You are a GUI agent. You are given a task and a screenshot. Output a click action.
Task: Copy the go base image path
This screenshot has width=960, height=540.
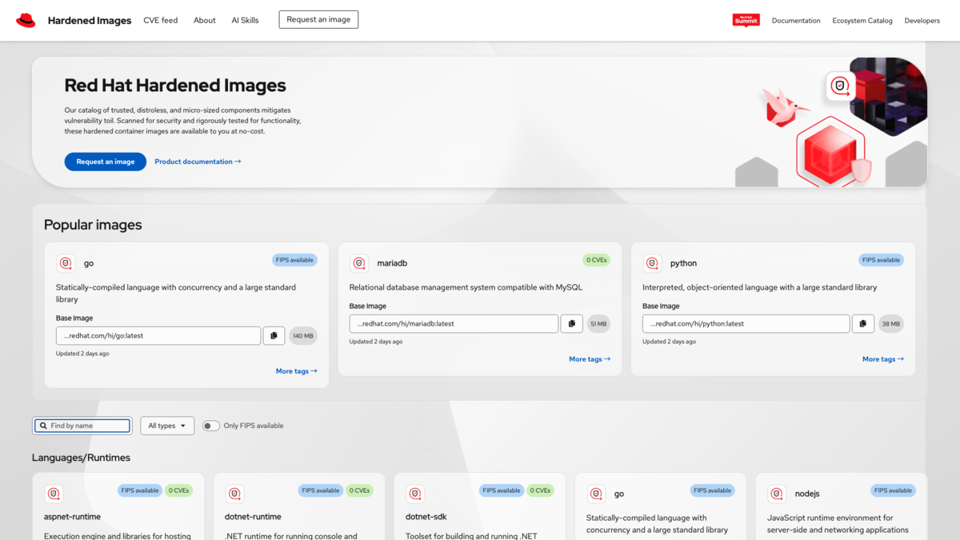click(274, 335)
